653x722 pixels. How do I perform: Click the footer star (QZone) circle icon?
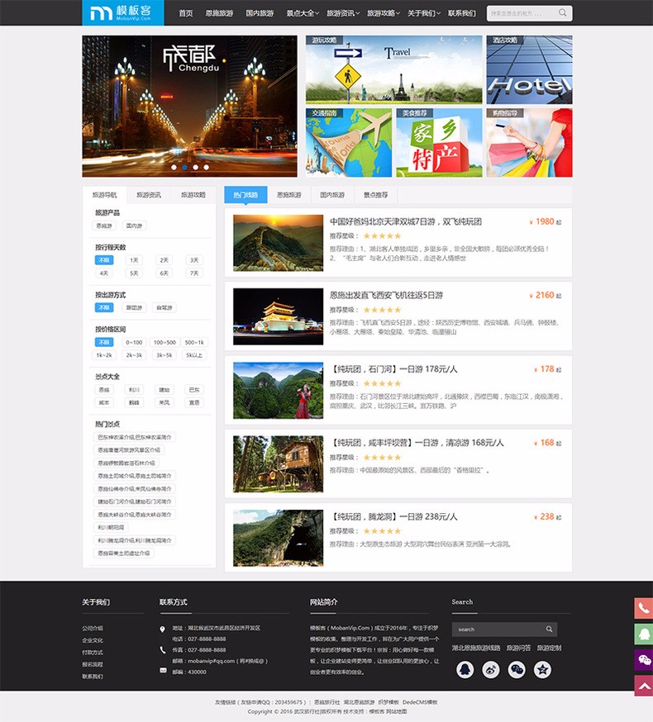(542, 669)
